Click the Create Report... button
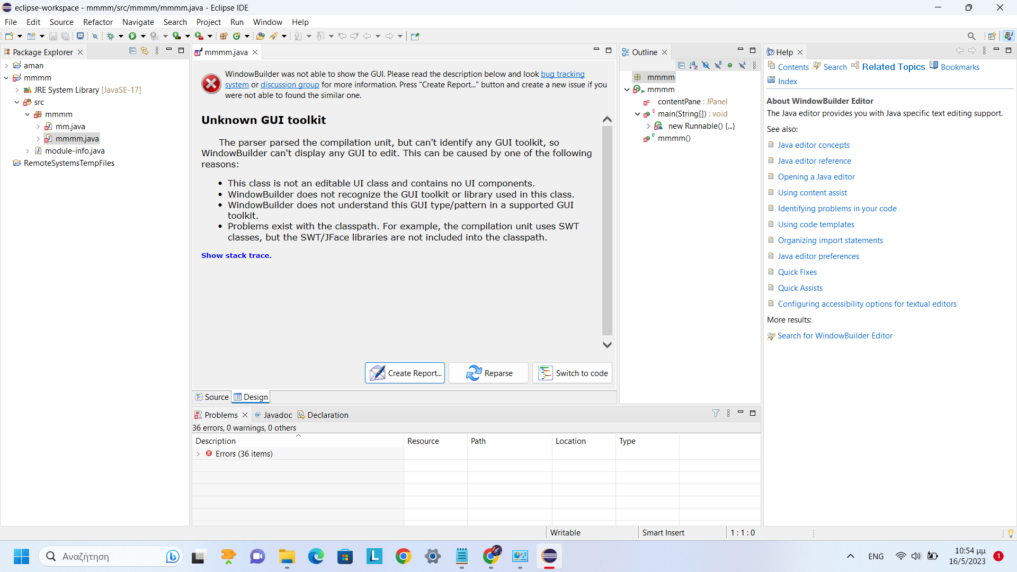 pyautogui.click(x=405, y=373)
